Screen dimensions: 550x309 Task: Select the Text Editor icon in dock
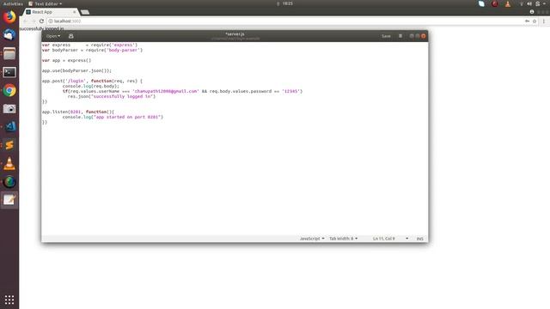(x=9, y=200)
